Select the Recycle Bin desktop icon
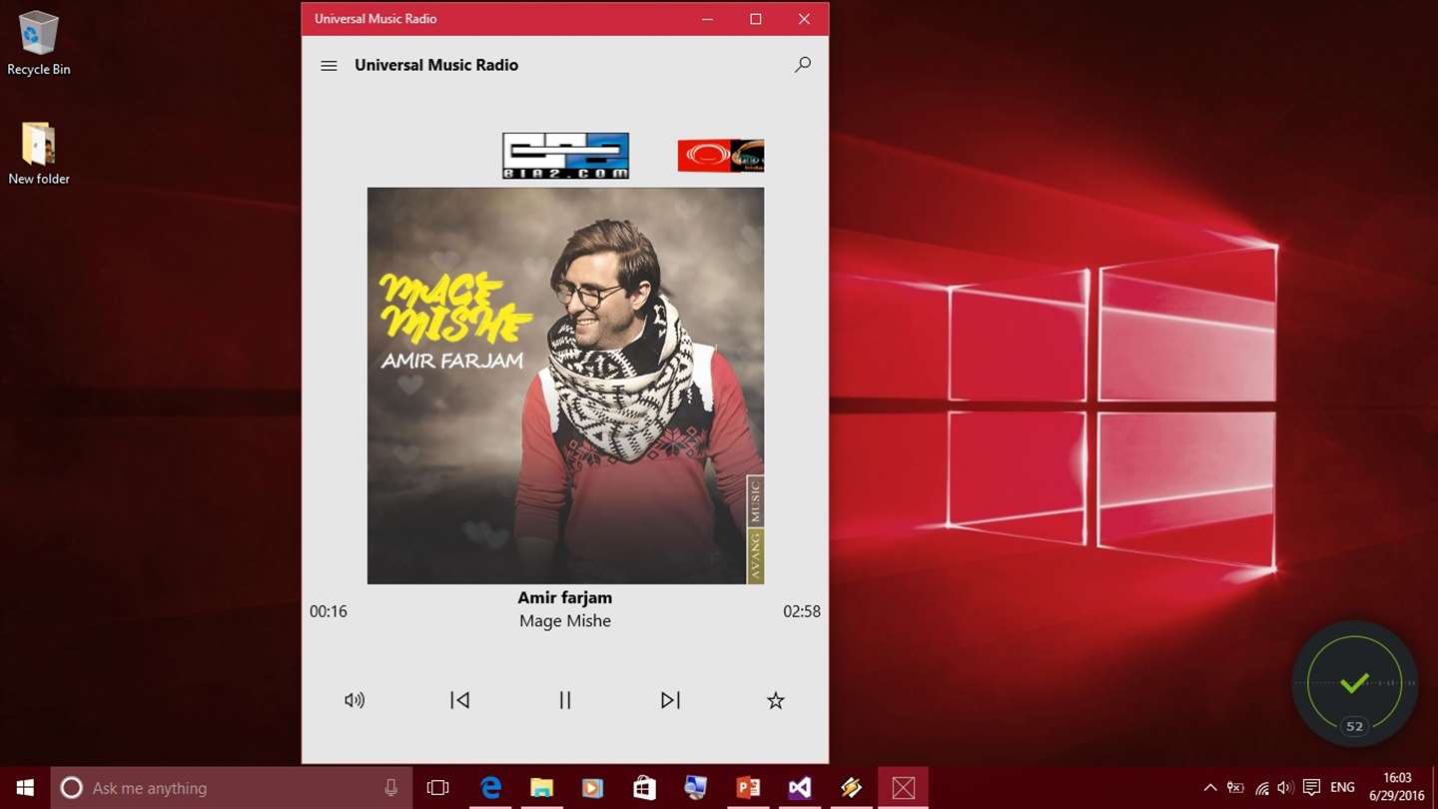This screenshot has height=809, width=1438. [39, 44]
